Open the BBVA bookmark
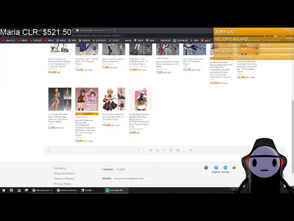The width and height of the screenshot is (294, 221). [194, 41]
